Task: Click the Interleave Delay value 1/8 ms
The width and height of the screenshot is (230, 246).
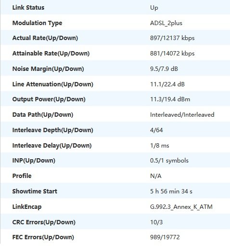Action: [160, 146]
